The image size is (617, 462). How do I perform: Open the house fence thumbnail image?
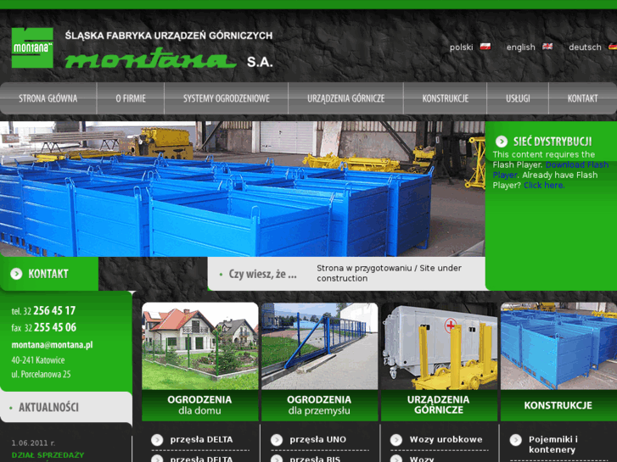(x=200, y=346)
